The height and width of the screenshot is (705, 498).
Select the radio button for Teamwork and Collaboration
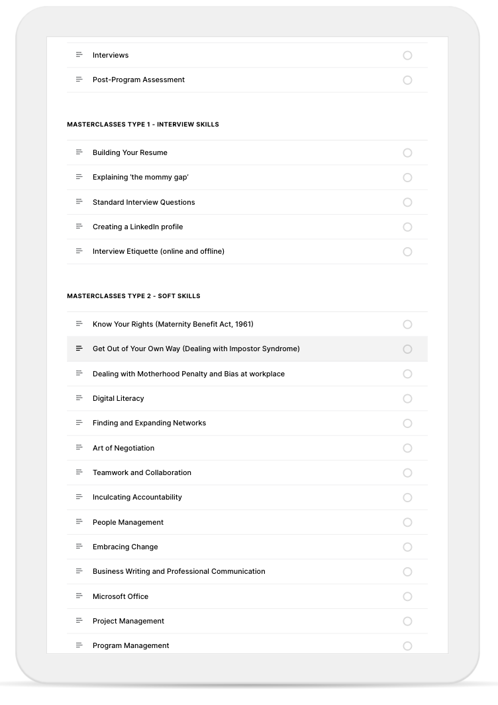click(x=407, y=472)
